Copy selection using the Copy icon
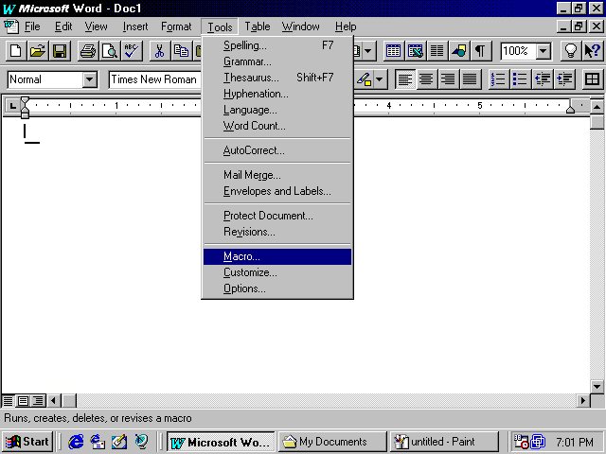This screenshot has width=606, height=454. point(181,51)
